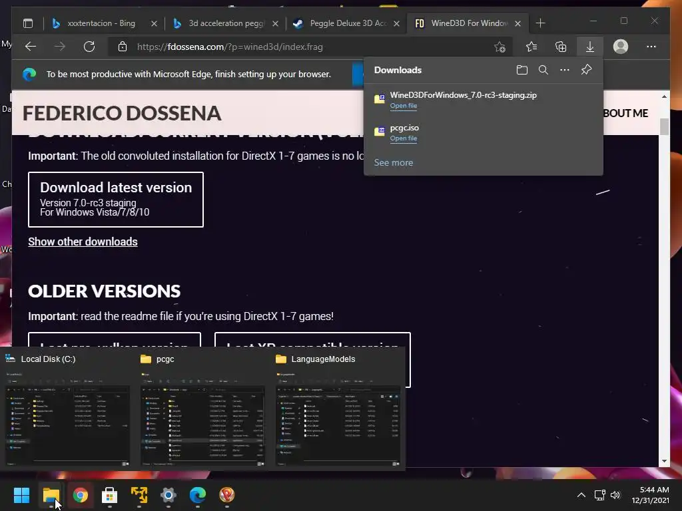Select pcgc.iso download entry
Image resolution: width=682 pixels, height=511 pixels.
[484, 132]
